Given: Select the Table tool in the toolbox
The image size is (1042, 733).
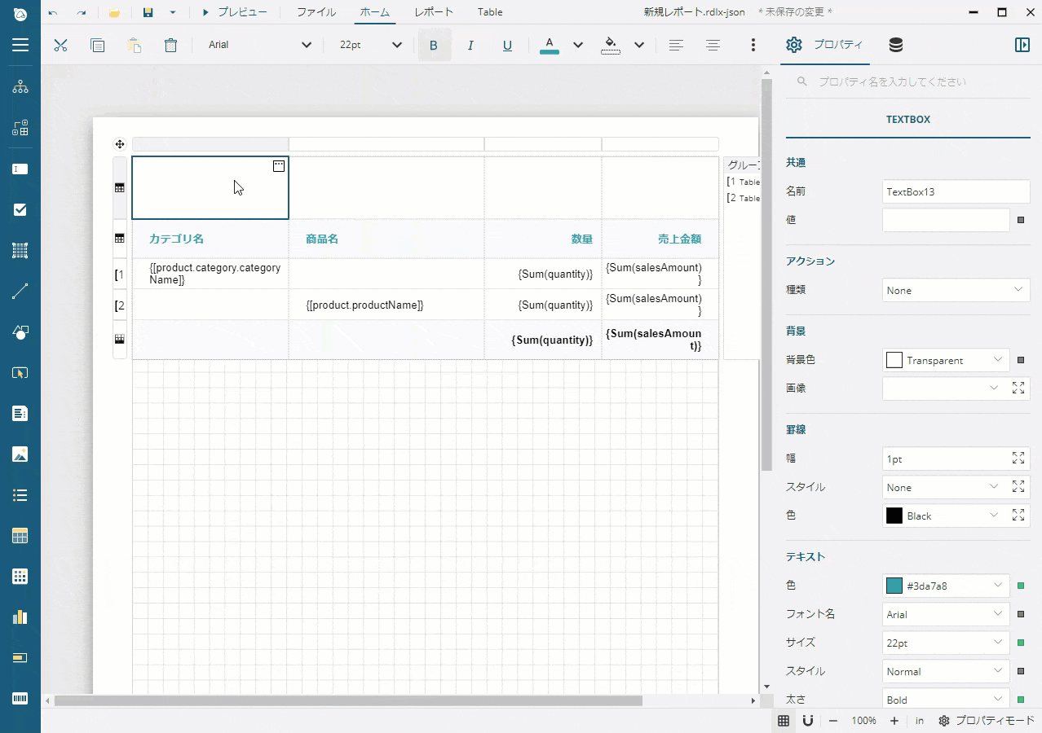Looking at the screenshot, I should (20, 535).
